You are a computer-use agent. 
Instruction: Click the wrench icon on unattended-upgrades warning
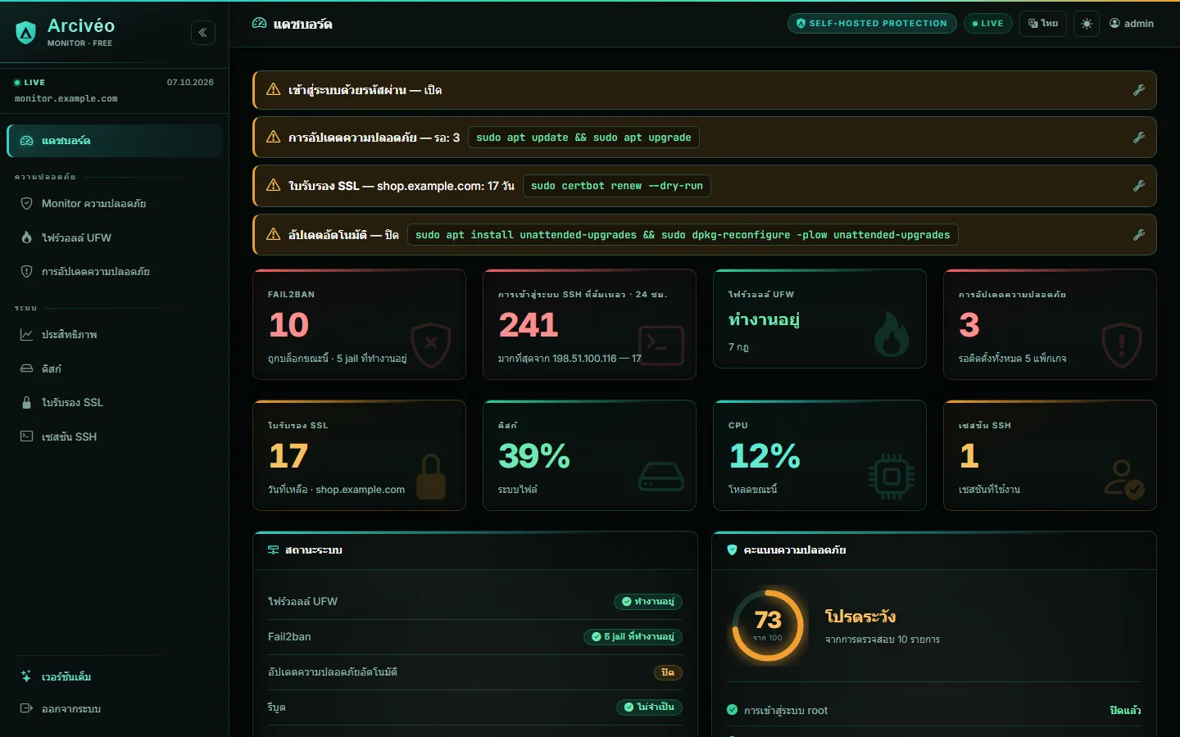point(1139,235)
